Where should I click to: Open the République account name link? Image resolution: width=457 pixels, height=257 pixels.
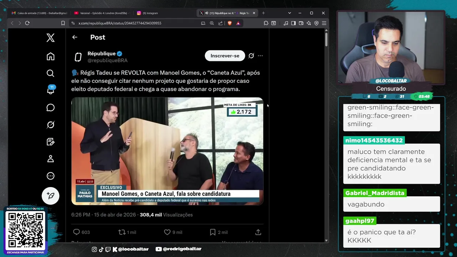coord(101,54)
